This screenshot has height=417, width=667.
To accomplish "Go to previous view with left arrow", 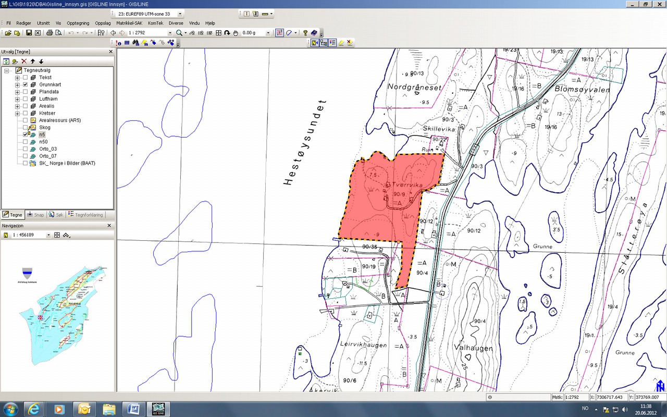I will pyautogui.click(x=113, y=33).
